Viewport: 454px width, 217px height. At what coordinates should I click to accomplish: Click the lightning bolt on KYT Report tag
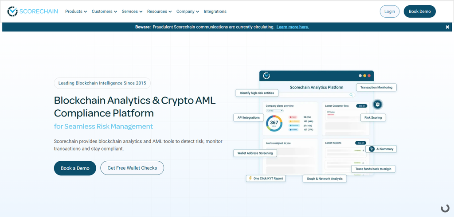250,178
